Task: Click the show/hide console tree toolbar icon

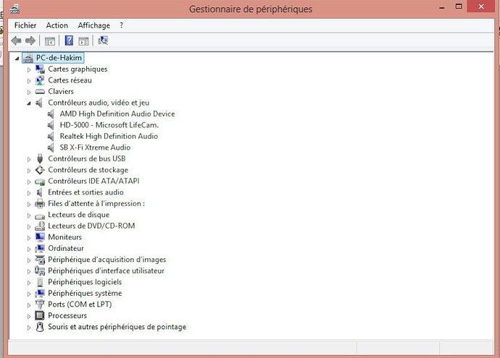Action: click(x=50, y=41)
